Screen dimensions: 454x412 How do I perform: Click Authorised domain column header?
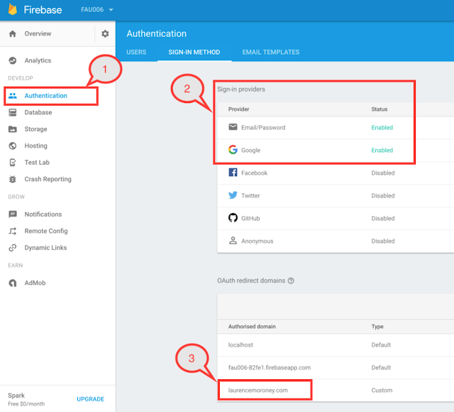click(252, 327)
